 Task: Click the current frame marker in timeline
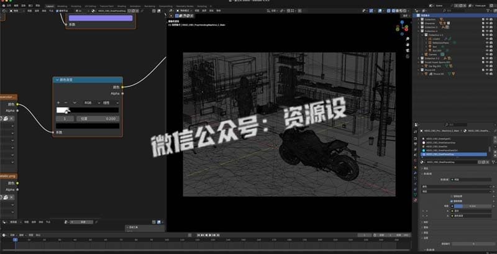[15, 240]
